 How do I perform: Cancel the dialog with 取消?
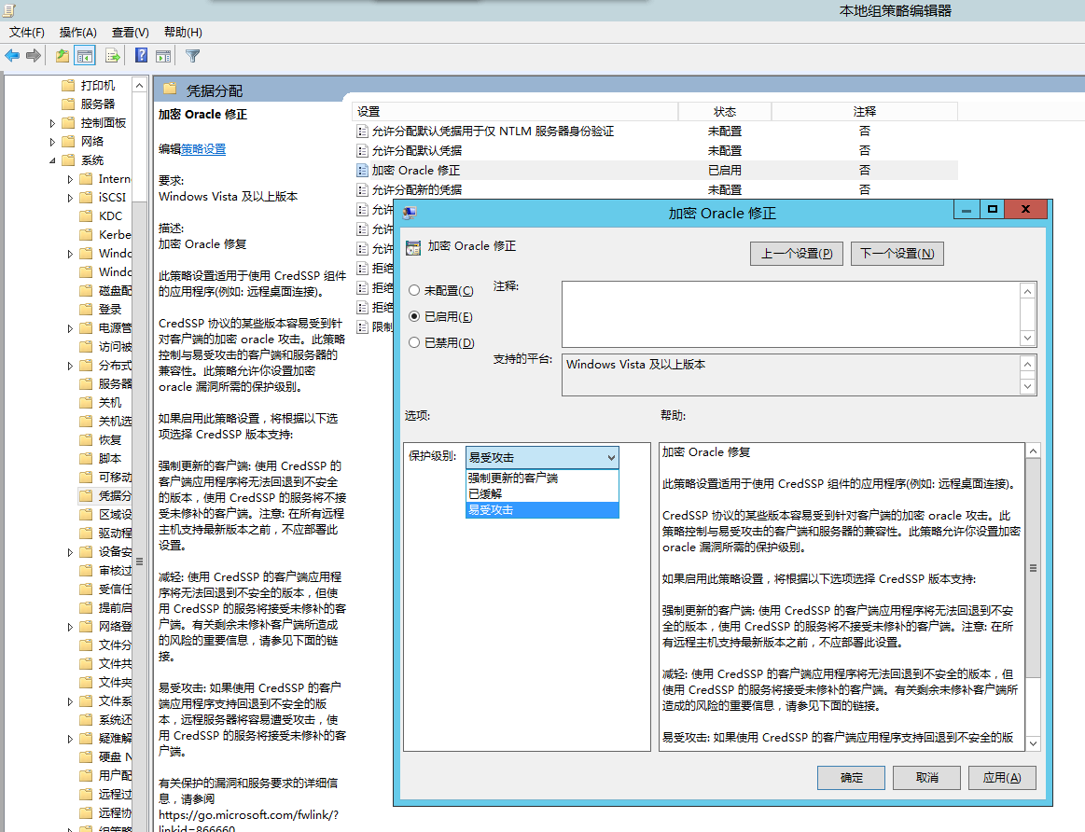tap(926, 778)
